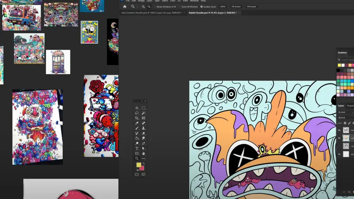354x199 pixels.
Task: Enable Zoom All Windows checkbox
Action: click(180, 7)
